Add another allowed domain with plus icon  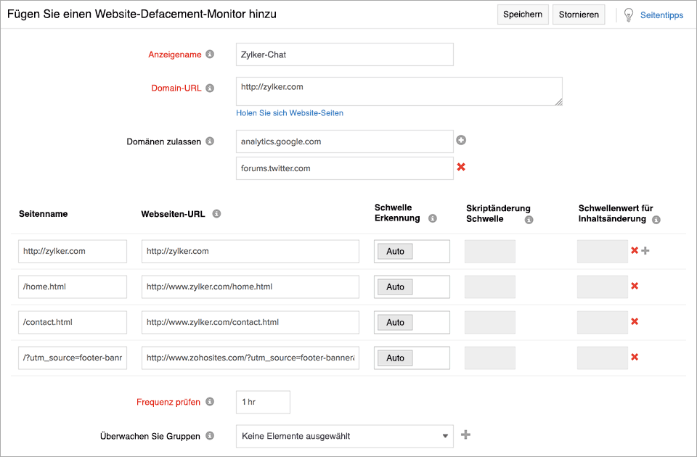(x=460, y=141)
